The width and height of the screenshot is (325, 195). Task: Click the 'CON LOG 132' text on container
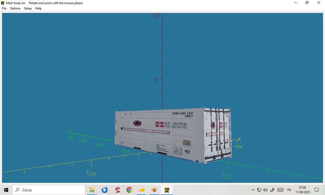click(x=182, y=113)
